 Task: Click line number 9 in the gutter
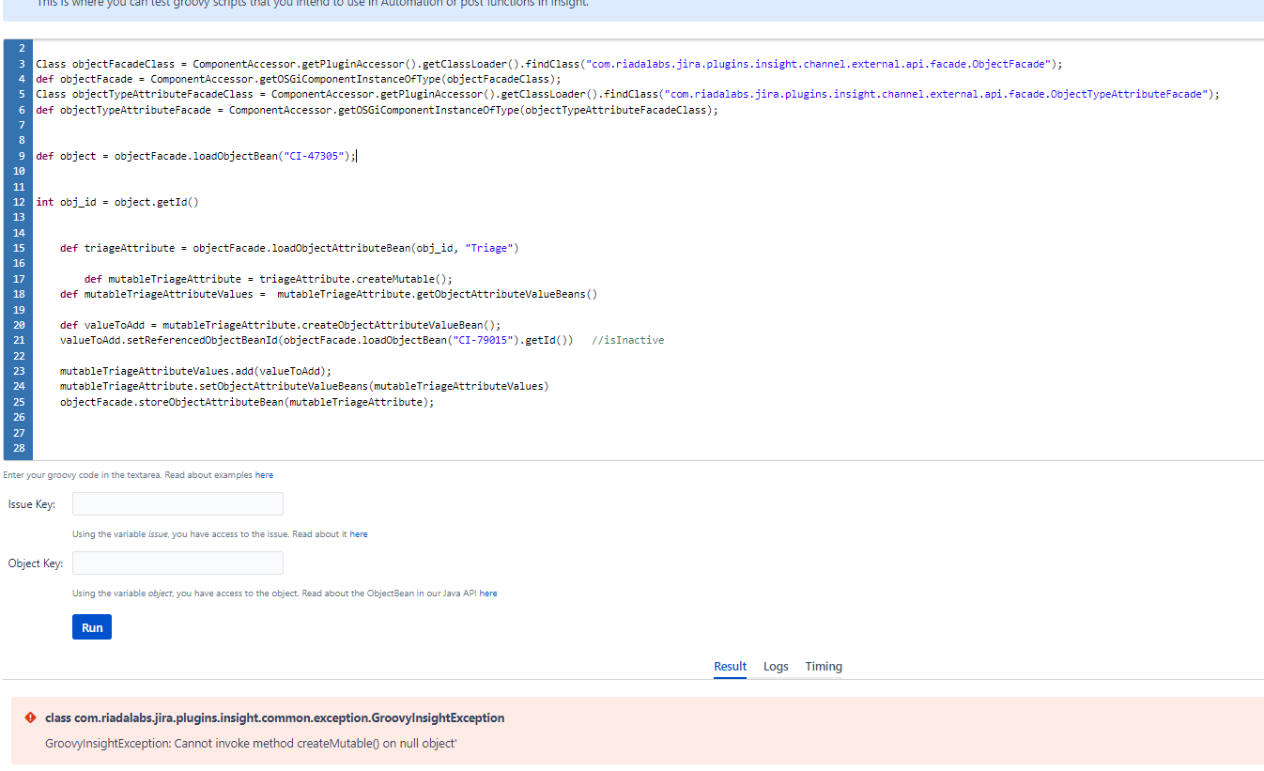22,156
